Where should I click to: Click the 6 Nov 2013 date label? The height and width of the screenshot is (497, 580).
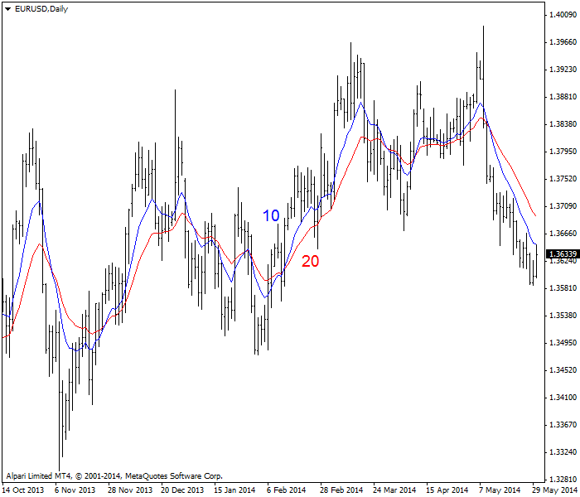point(75,490)
